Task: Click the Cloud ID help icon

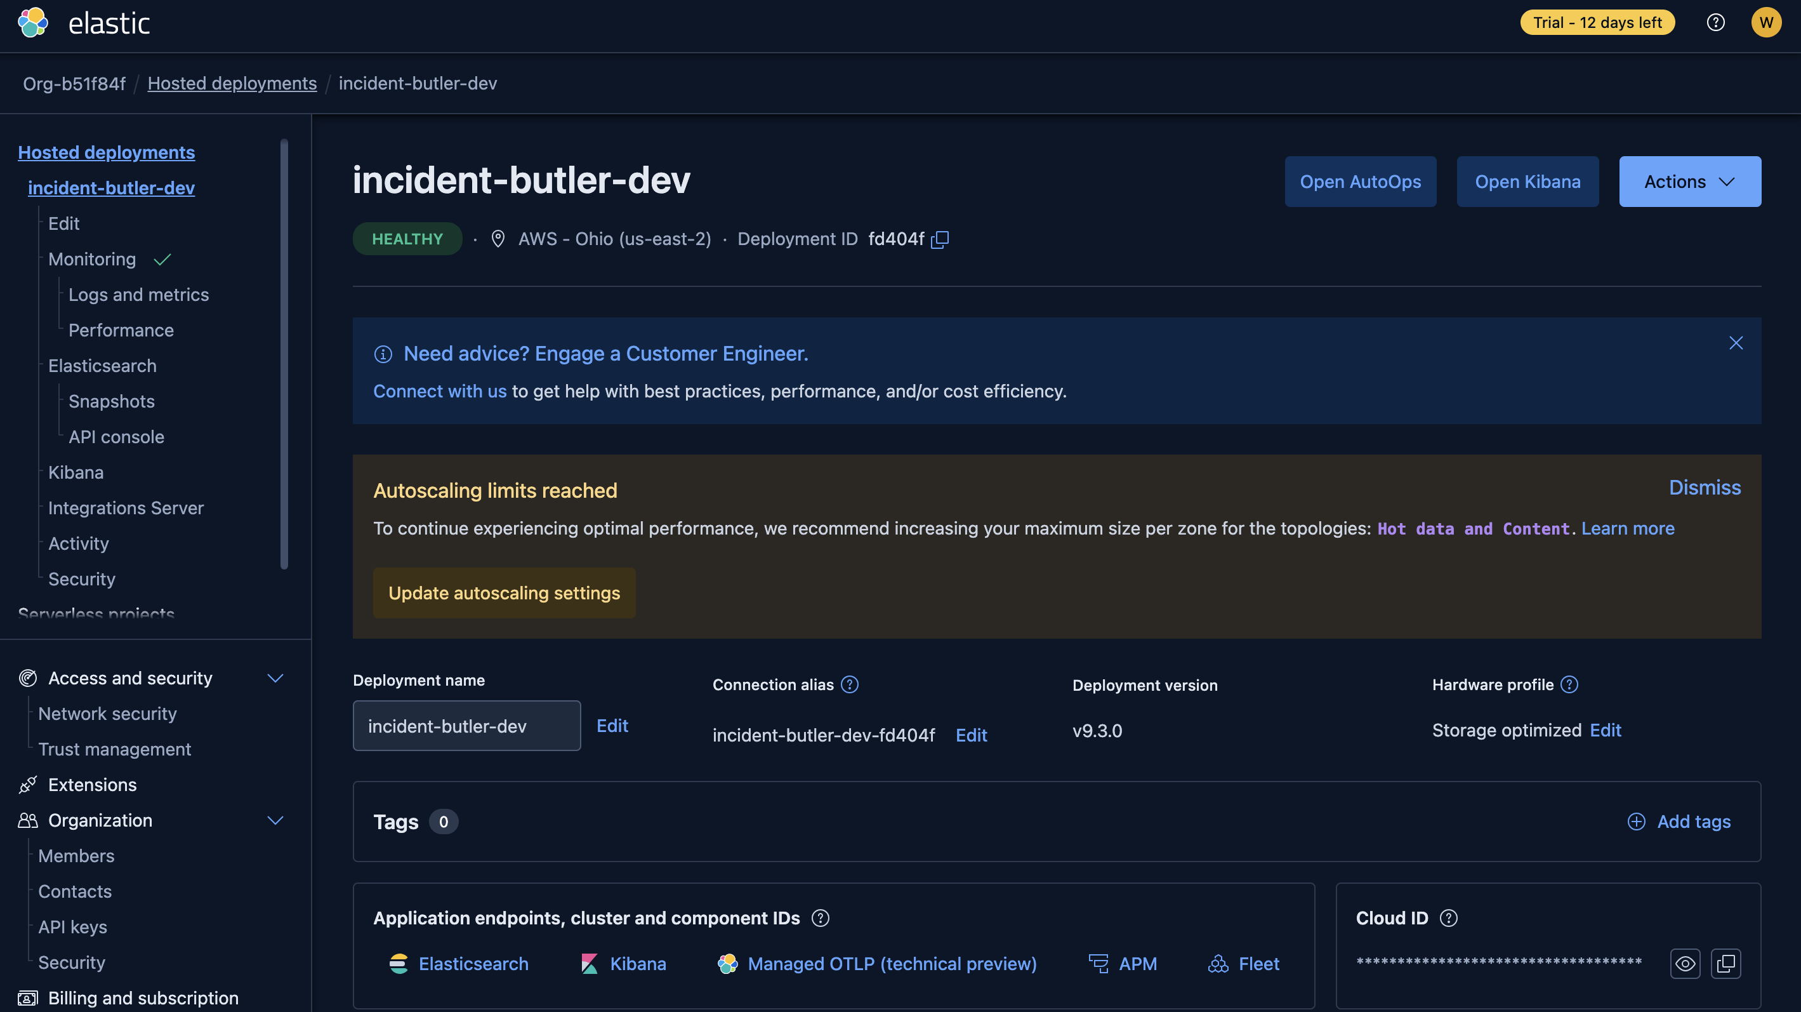Action: pyautogui.click(x=1449, y=918)
